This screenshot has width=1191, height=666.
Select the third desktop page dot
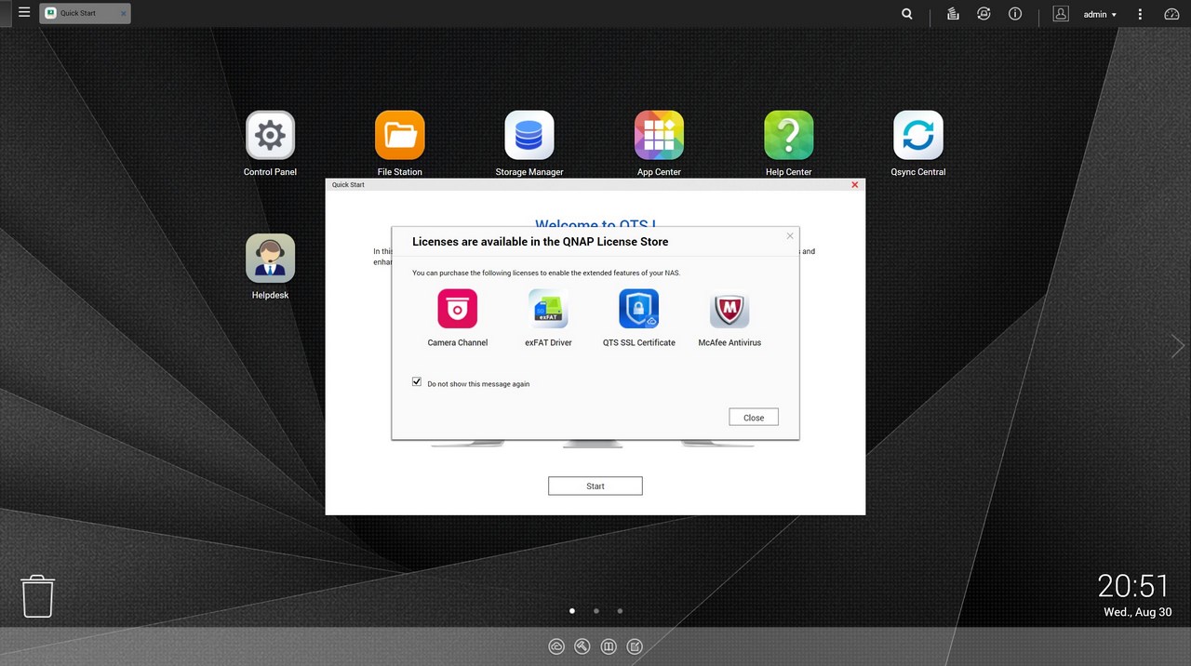coord(621,611)
